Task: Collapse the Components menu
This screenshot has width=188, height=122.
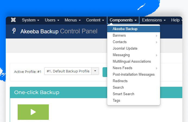Action: 123,20
